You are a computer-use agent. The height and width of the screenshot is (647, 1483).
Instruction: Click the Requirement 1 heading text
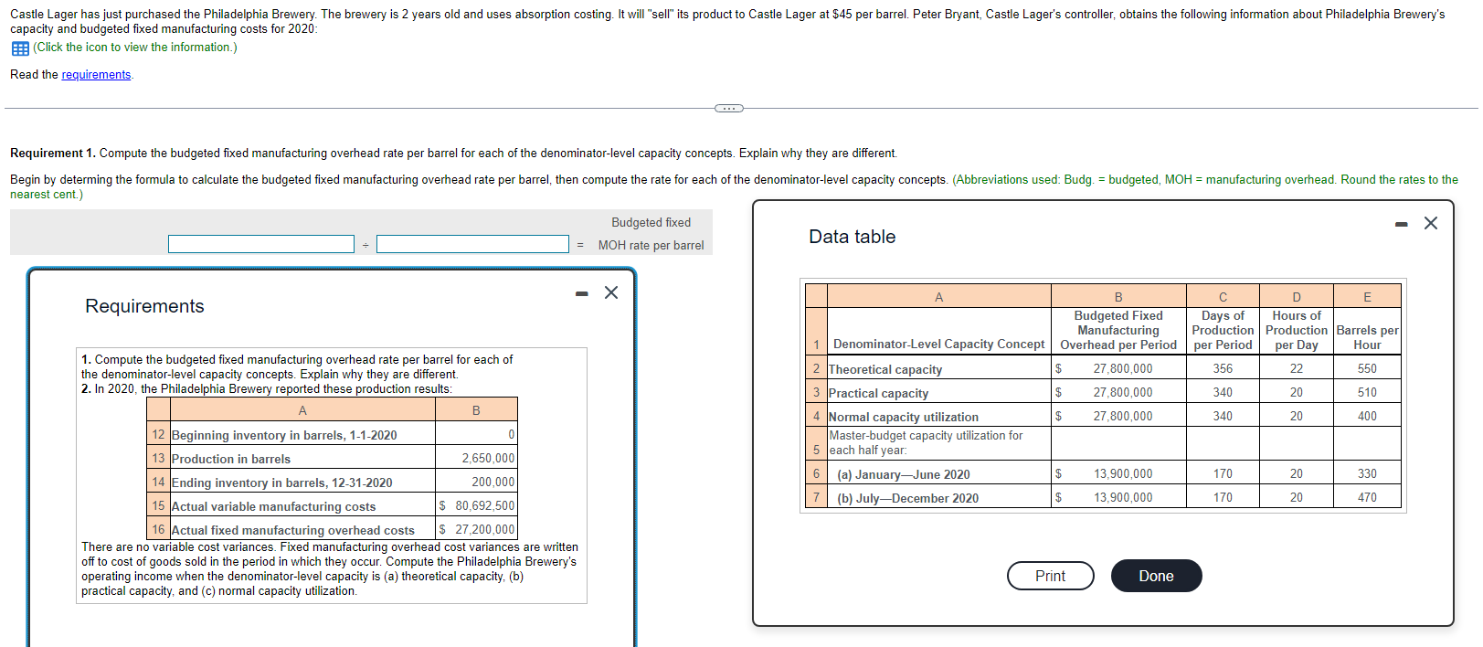pos(52,154)
